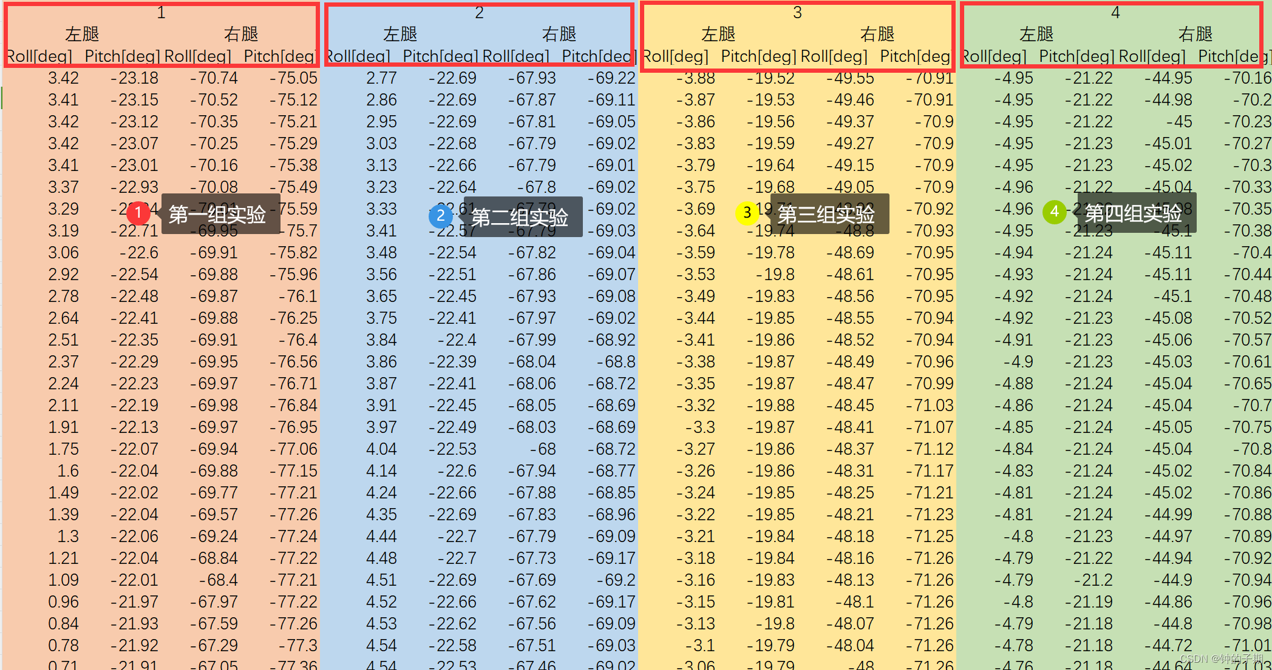Select the cell with value -48.13
This screenshot has width=1272, height=670.
click(x=850, y=580)
